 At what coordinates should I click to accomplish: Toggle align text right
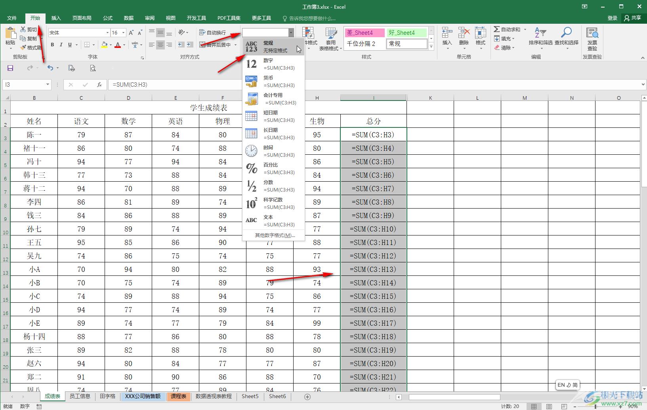[x=169, y=45]
